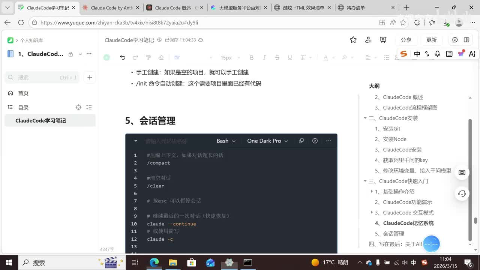This screenshot has height=270, width=480.
Task: Open the keyboard shortcuts floating icon
Action: point(462,172)
